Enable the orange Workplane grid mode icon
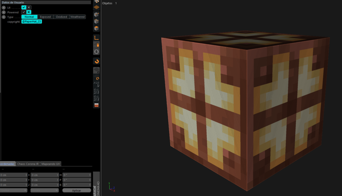This screenshot has width=342, height=196. click(96, 7)
